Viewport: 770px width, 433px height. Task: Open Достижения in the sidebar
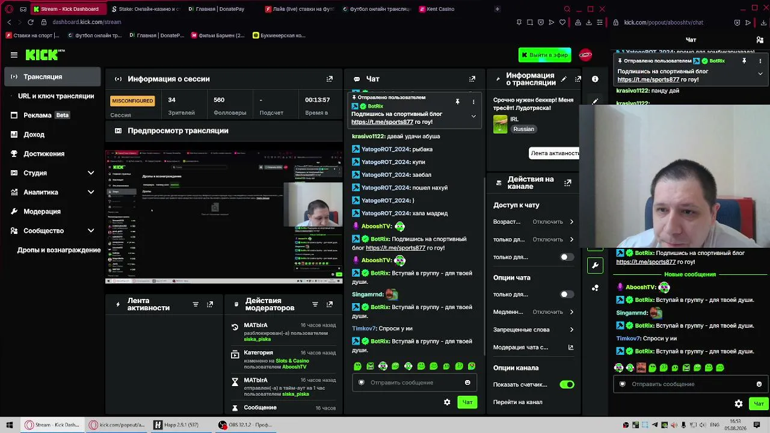53,153
